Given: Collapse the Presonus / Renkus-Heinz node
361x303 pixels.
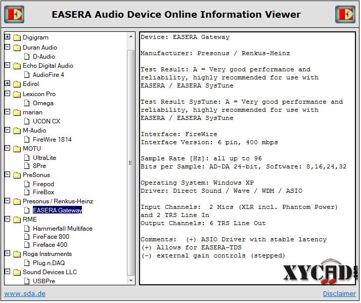Looking at the screenshot, I should coord(8,201).
